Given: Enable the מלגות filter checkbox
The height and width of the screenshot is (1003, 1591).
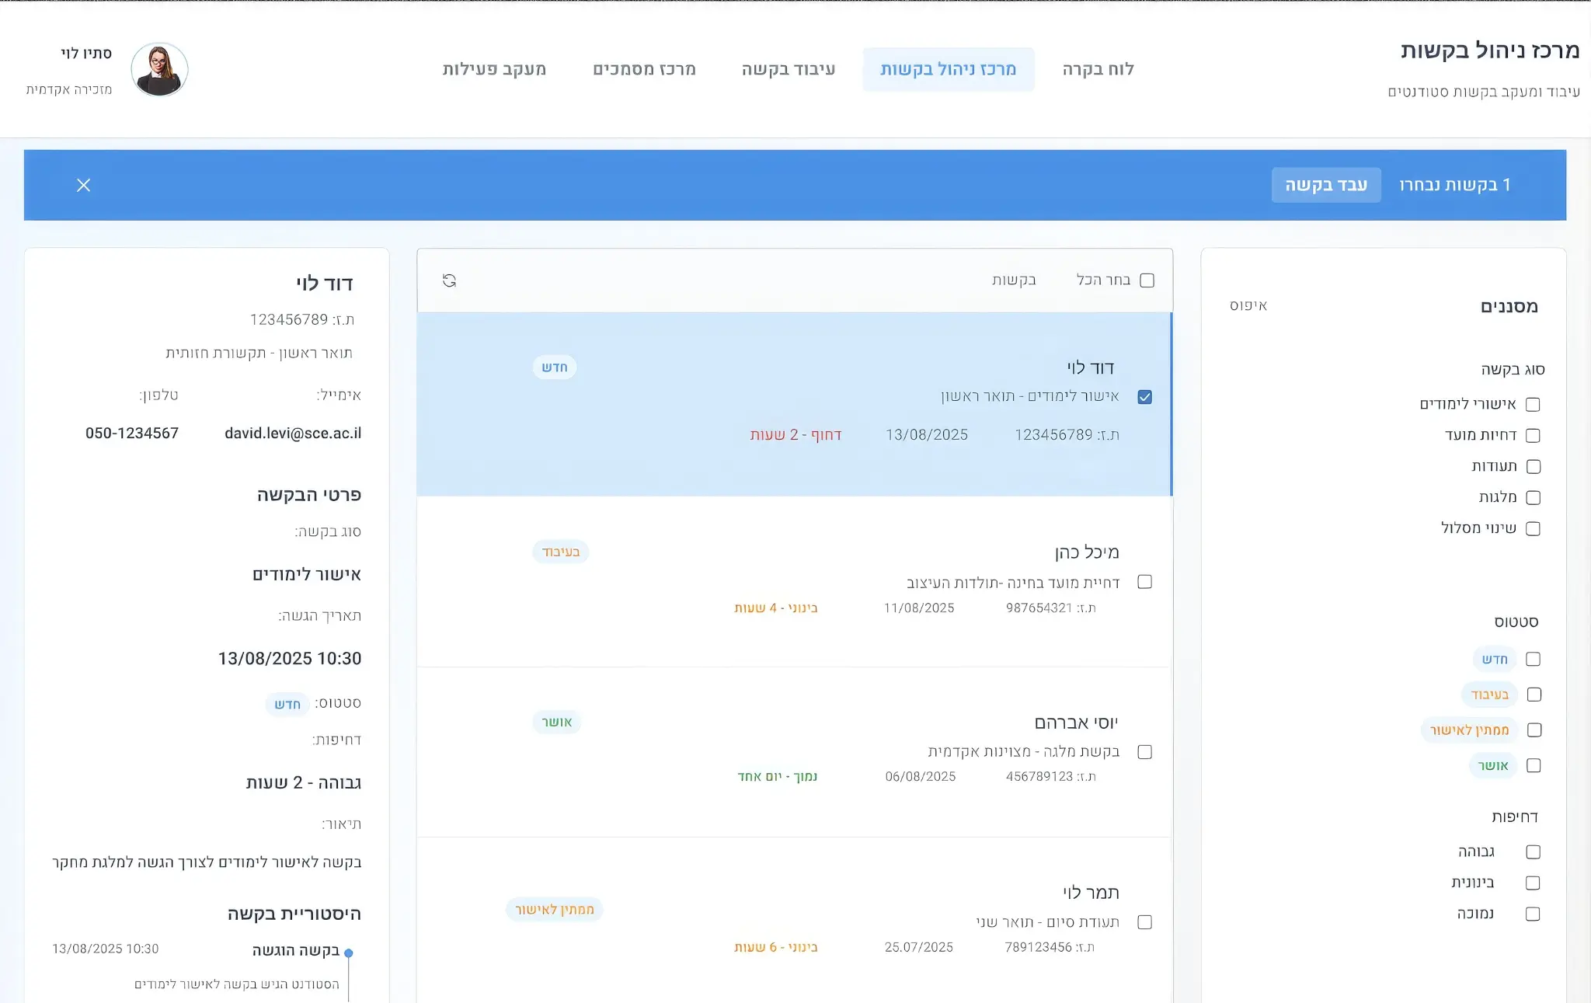Looking at the screenshot, I should [x=1533, y=497].
